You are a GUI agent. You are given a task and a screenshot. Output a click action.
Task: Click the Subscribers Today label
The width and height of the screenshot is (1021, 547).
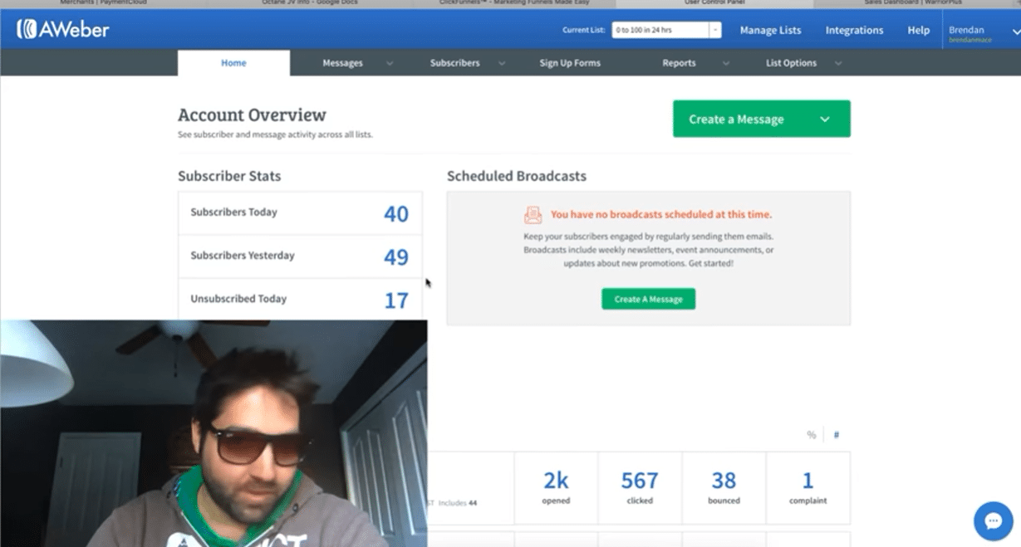[x=233, y=212]
